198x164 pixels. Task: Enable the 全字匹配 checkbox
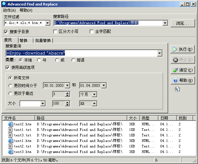(x=92, y=32)
